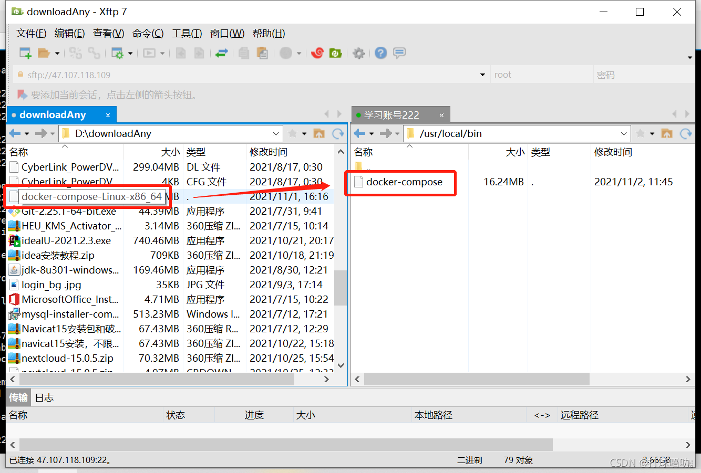Click the green Xftp folder icon
The image size is (701, 473).
tap(336, 53)
